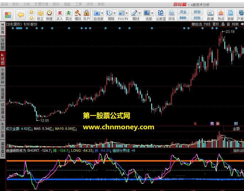Open the 沪港 SSE-HKE icon
The image size is (244, 191).
point(240,15)
